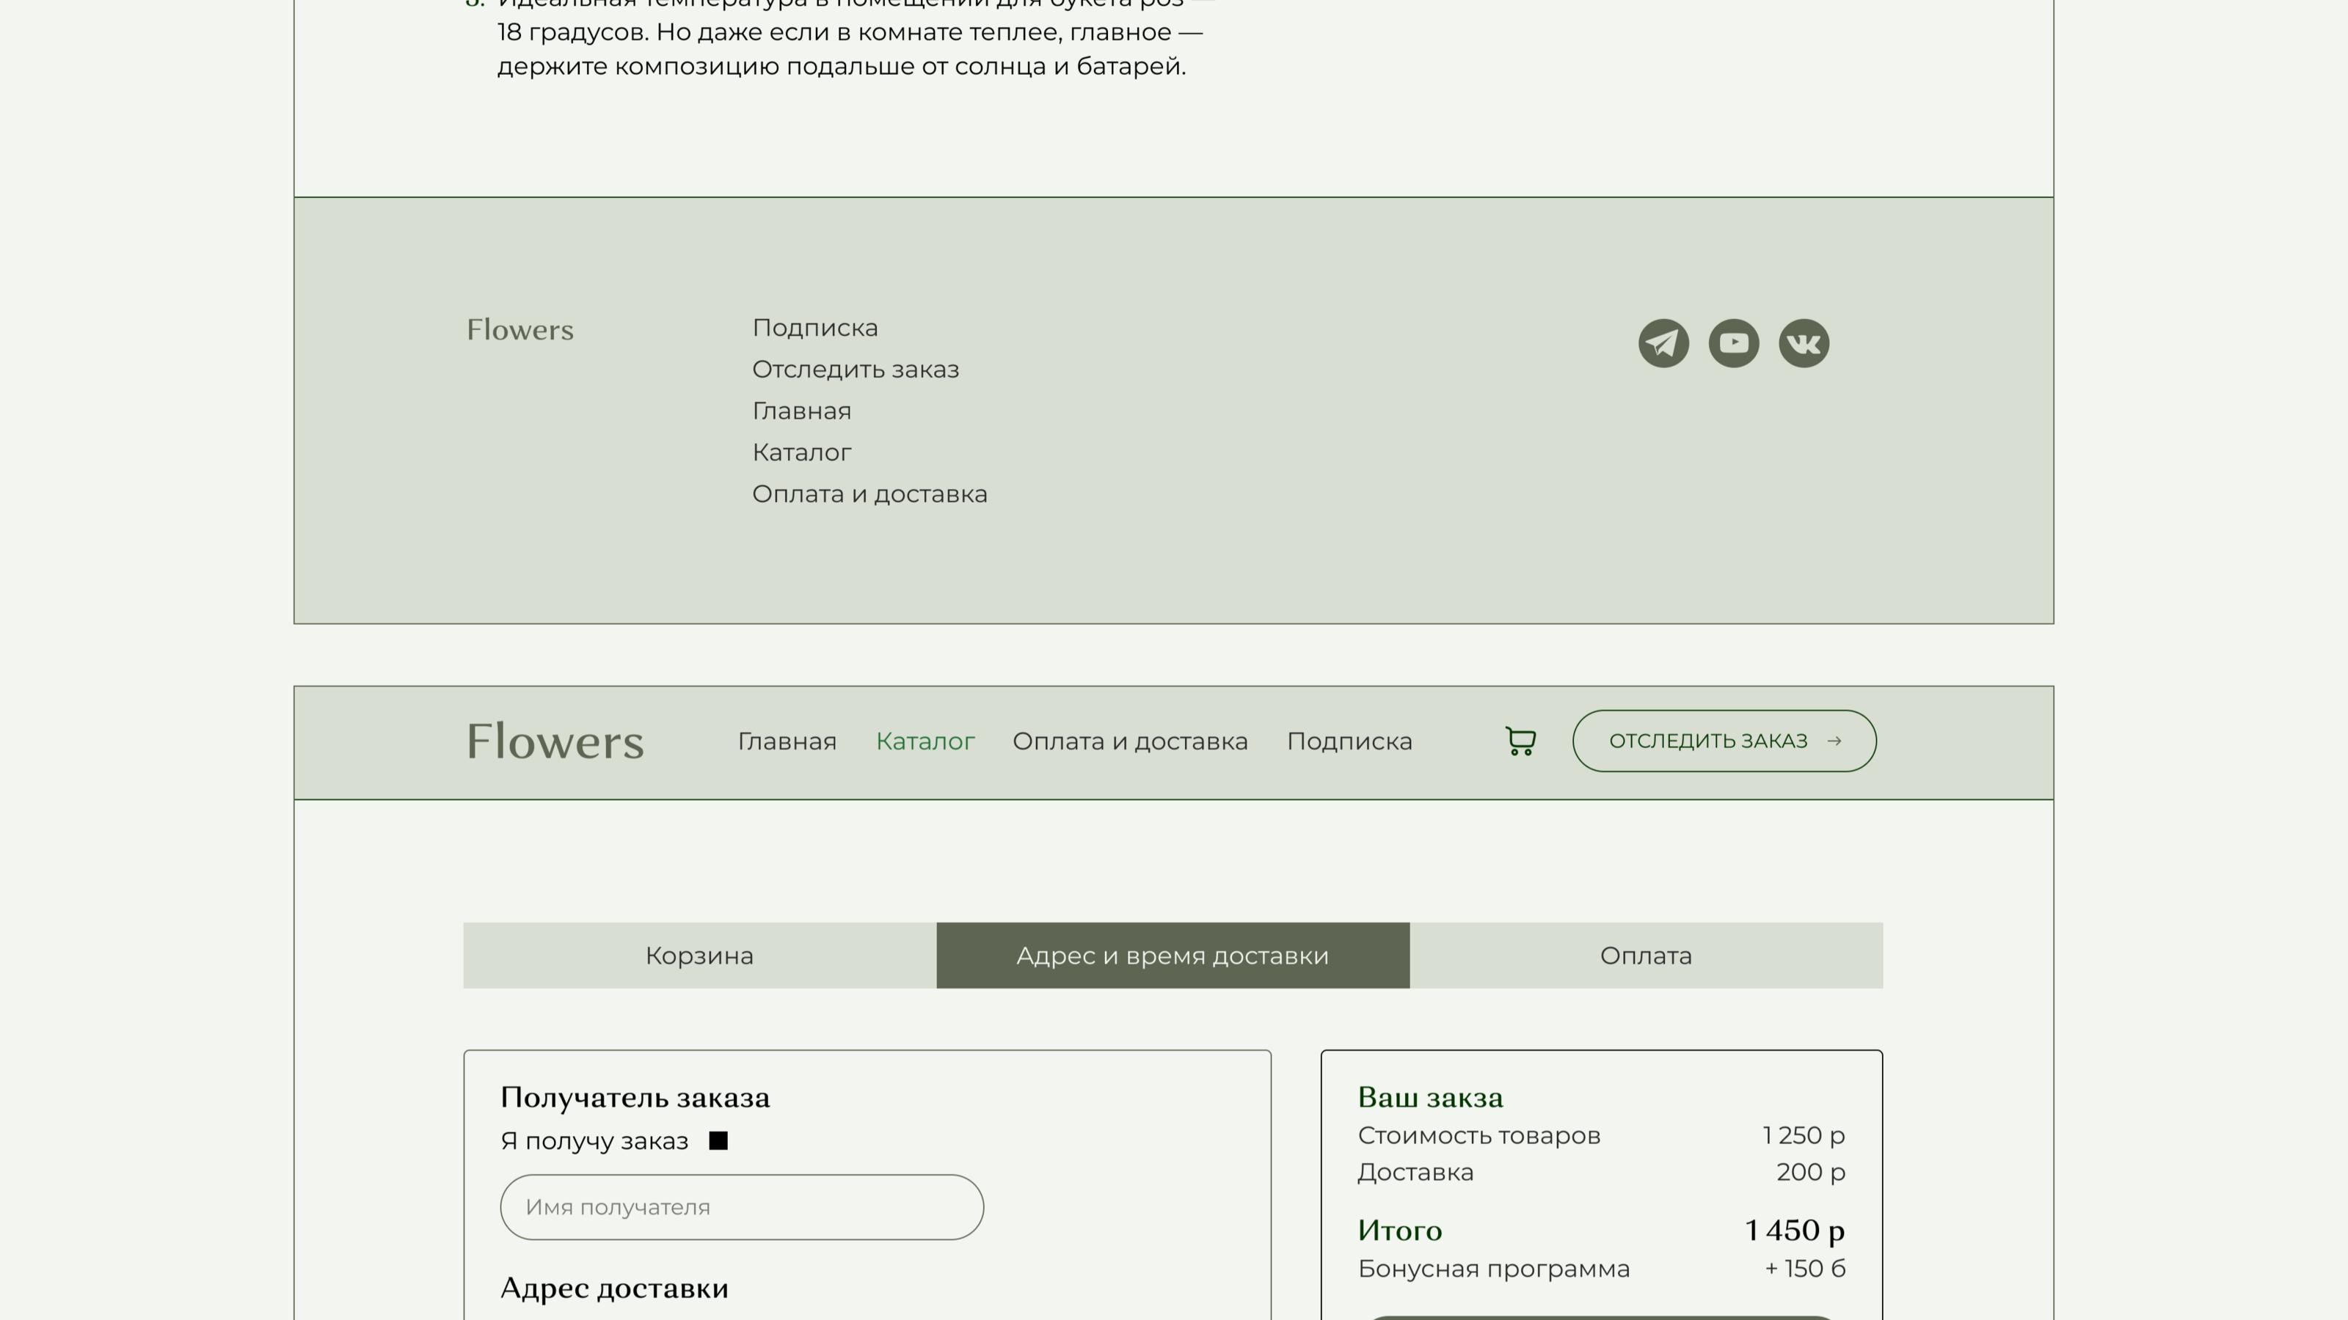Viewport: 2348px width, 1320px height.
Task: Open 'Каталог' in the header navigation
Action: click(925, 741)
